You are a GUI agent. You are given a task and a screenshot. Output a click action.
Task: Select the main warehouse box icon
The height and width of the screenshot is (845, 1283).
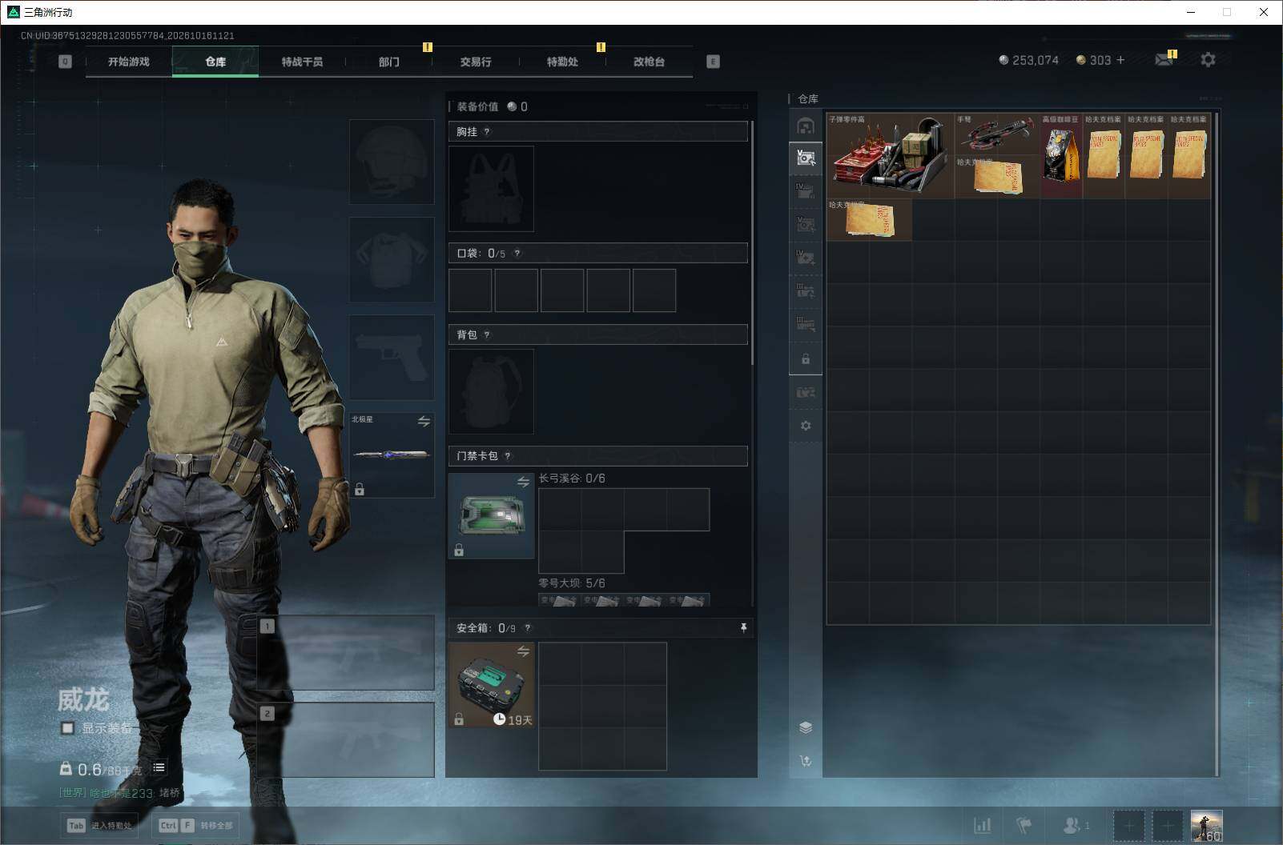coord(806,126)
